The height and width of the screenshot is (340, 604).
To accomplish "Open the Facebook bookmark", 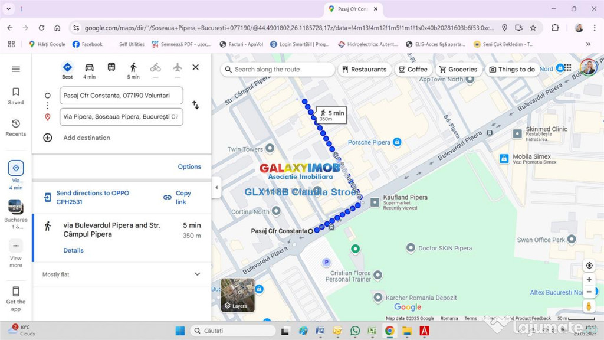I will [x=87, y=44].
